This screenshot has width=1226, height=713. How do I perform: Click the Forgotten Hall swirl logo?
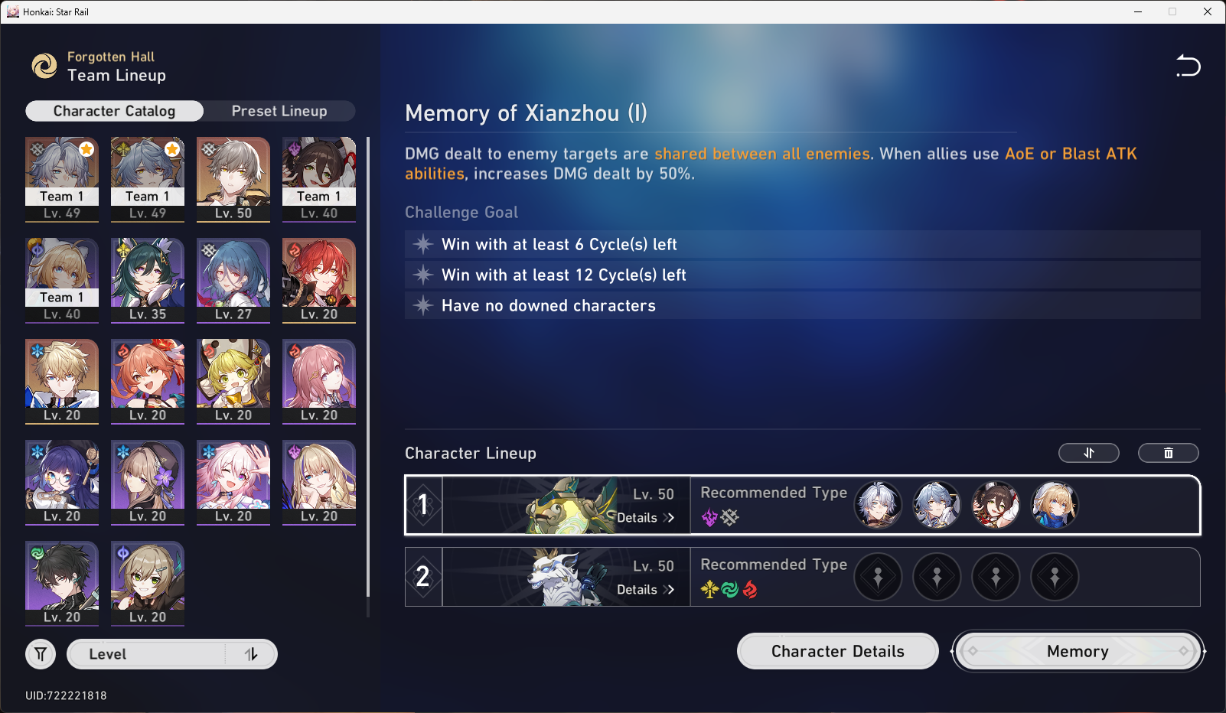tap(44, 66)
